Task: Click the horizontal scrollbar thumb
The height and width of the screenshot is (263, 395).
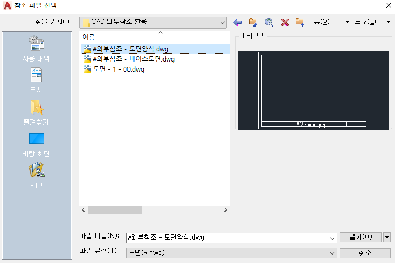Action: pos(115,209)
